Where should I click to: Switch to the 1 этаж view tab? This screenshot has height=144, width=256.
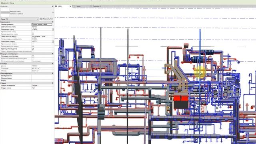point(78,6)
